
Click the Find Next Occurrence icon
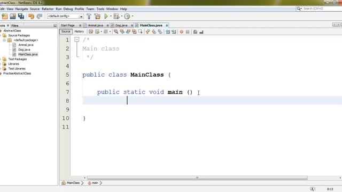128,32
